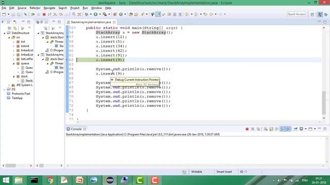Viewport: 330px width, 185px height.
Task: Click Remove All Terminated Launches in Console
Action: 258,129
